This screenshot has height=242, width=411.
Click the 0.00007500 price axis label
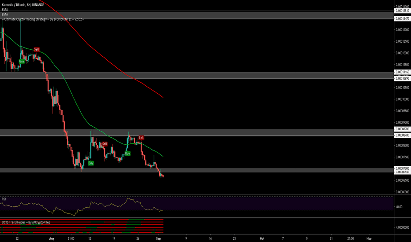[x=402, y=157]
